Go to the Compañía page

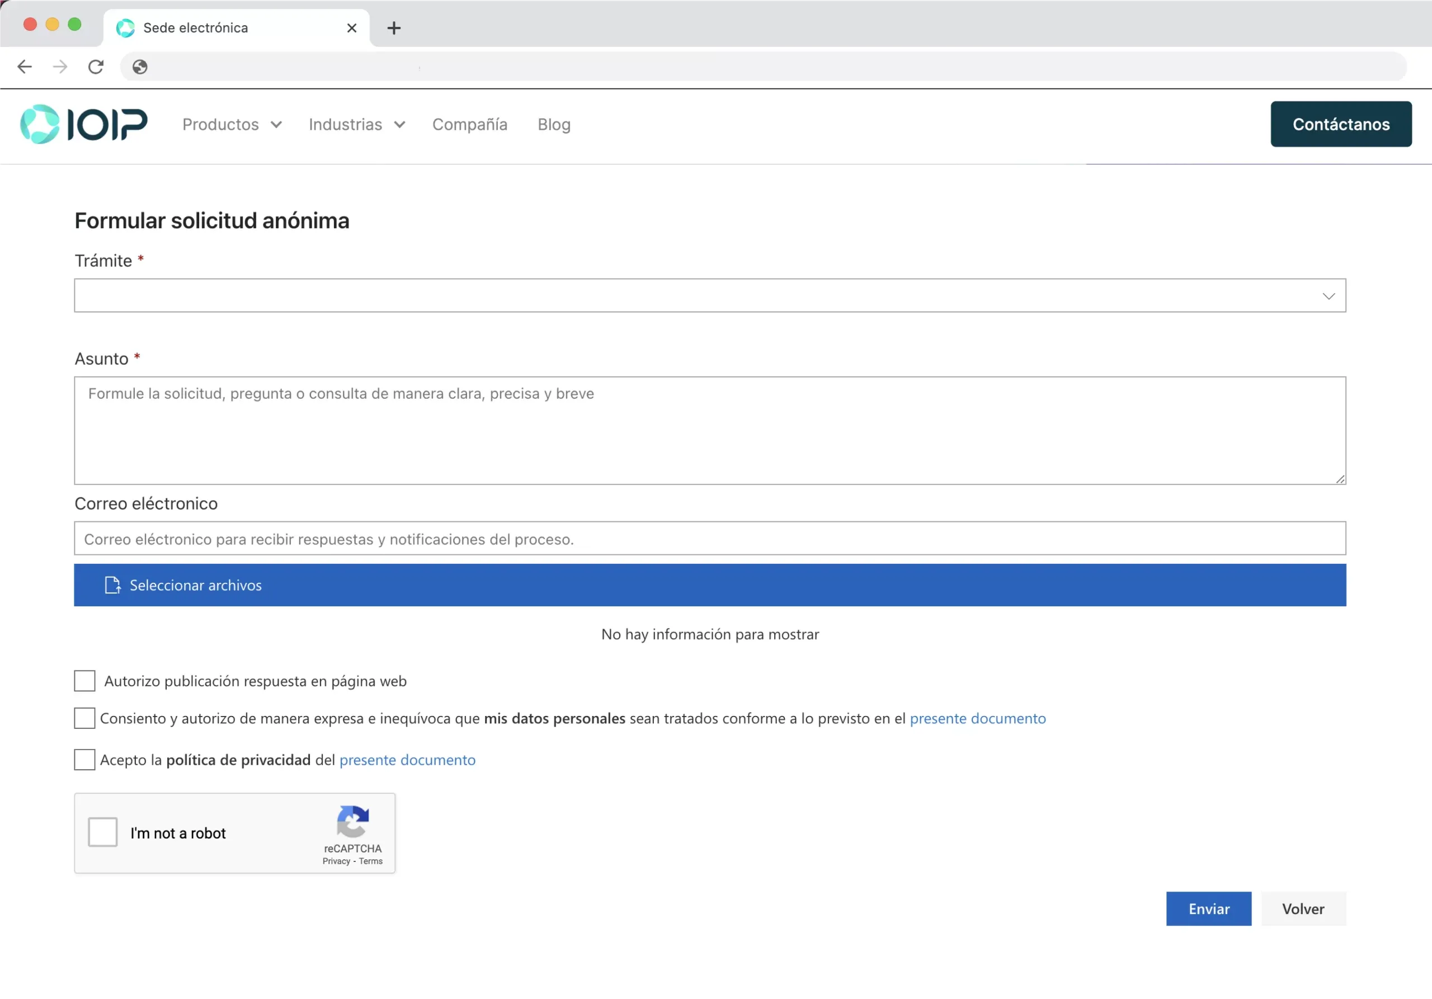(470, 125)
